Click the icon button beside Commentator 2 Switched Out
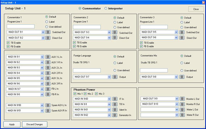The height and width of the screenshot is (129, 206). 115,32
